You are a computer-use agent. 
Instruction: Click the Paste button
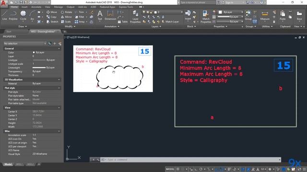tap(283, 16)
